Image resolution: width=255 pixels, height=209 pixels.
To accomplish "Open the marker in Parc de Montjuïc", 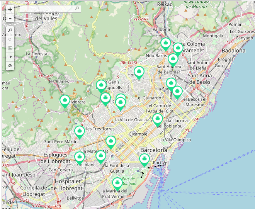I will coord(117,183).
